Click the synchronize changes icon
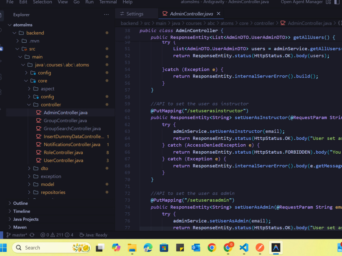Screen dimensions: 342x256 click(32, 235)
